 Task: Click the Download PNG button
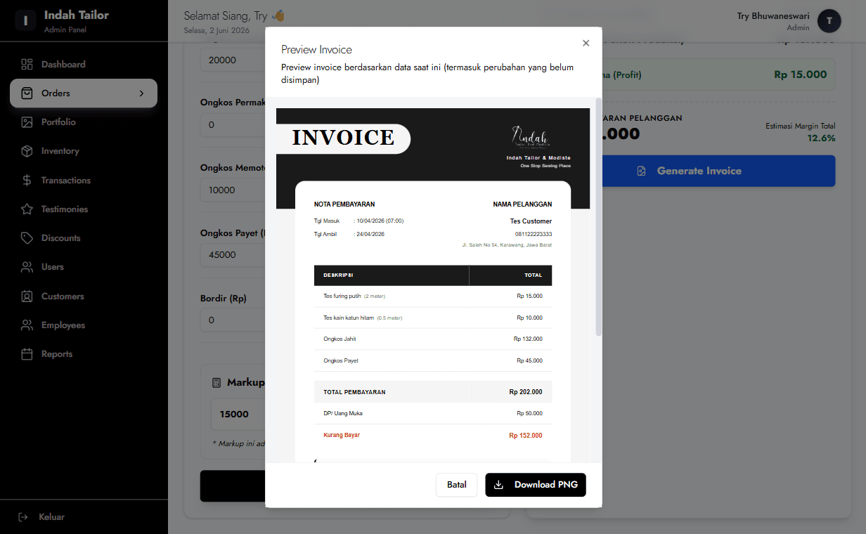click(x=536, y=485)
